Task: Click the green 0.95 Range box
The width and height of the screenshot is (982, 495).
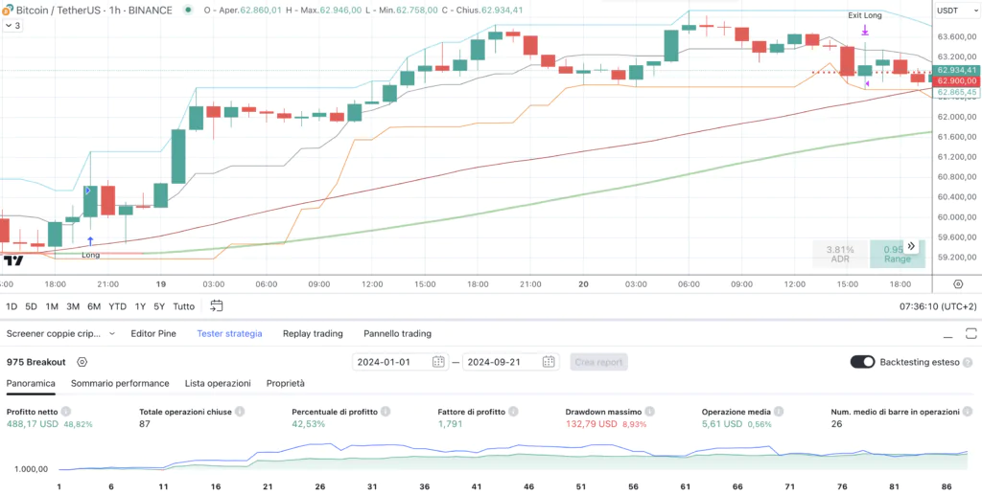Action: click(898, 254)
